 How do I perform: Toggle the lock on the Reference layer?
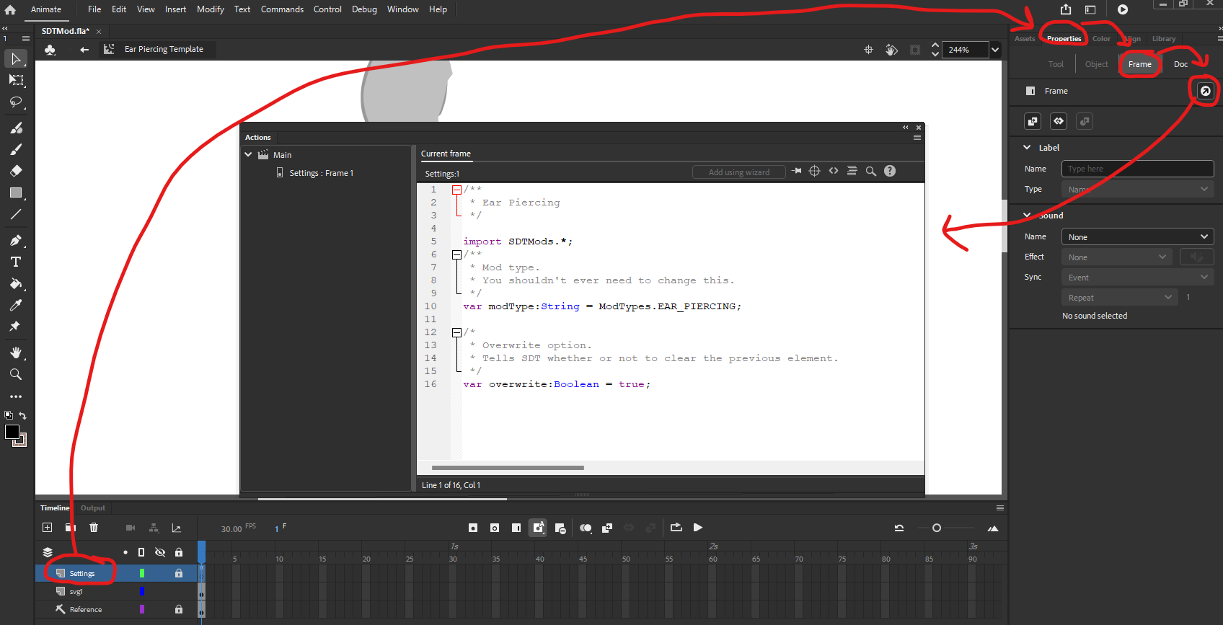tap(179, 609)
